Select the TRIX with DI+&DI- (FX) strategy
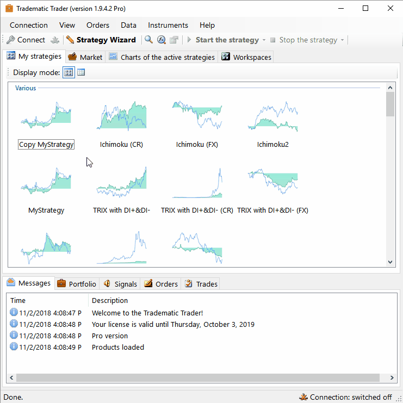The width and height of the screenshot is (403, 403). (272, 181)
